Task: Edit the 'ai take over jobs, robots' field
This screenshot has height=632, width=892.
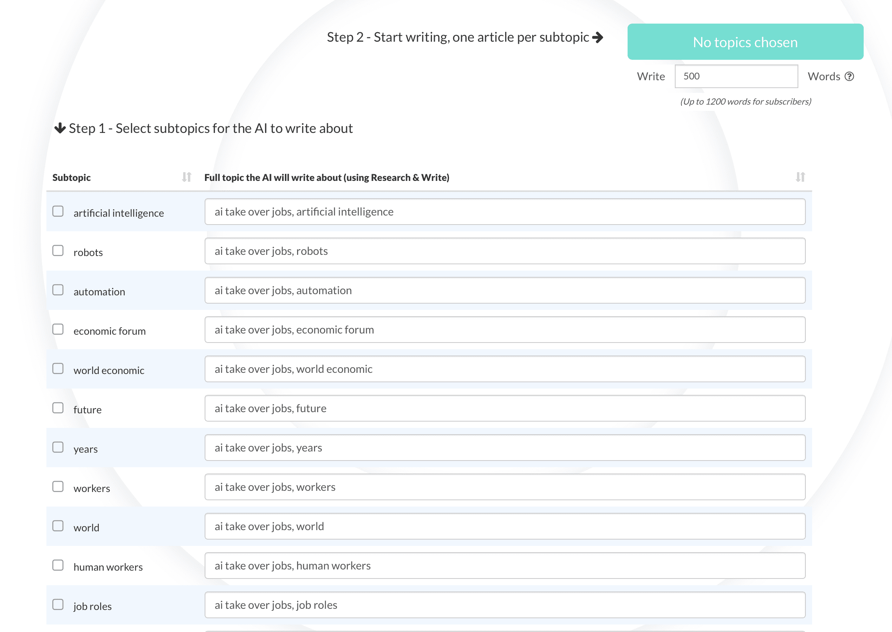Action: [x=504, y=251]
